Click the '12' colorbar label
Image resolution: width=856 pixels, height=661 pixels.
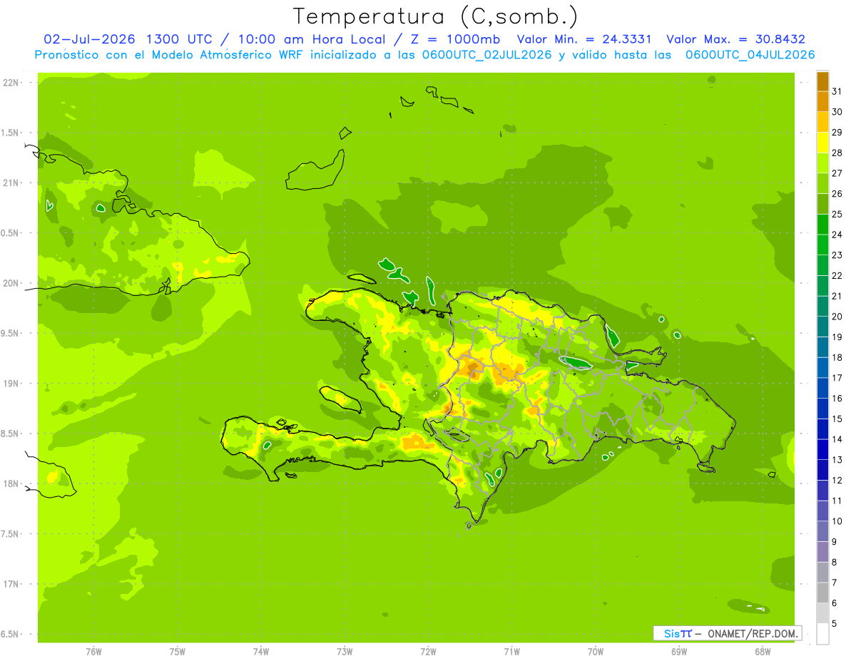(837, 481)
